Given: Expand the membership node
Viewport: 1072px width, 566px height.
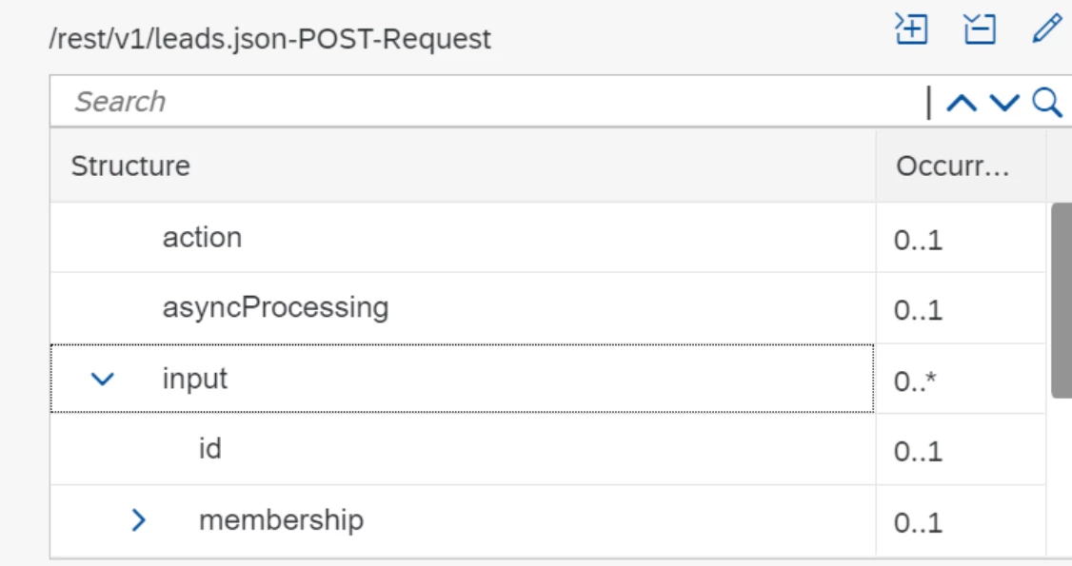Looking at the screenshot, I should pyautogui.click(x=139, y=520).
